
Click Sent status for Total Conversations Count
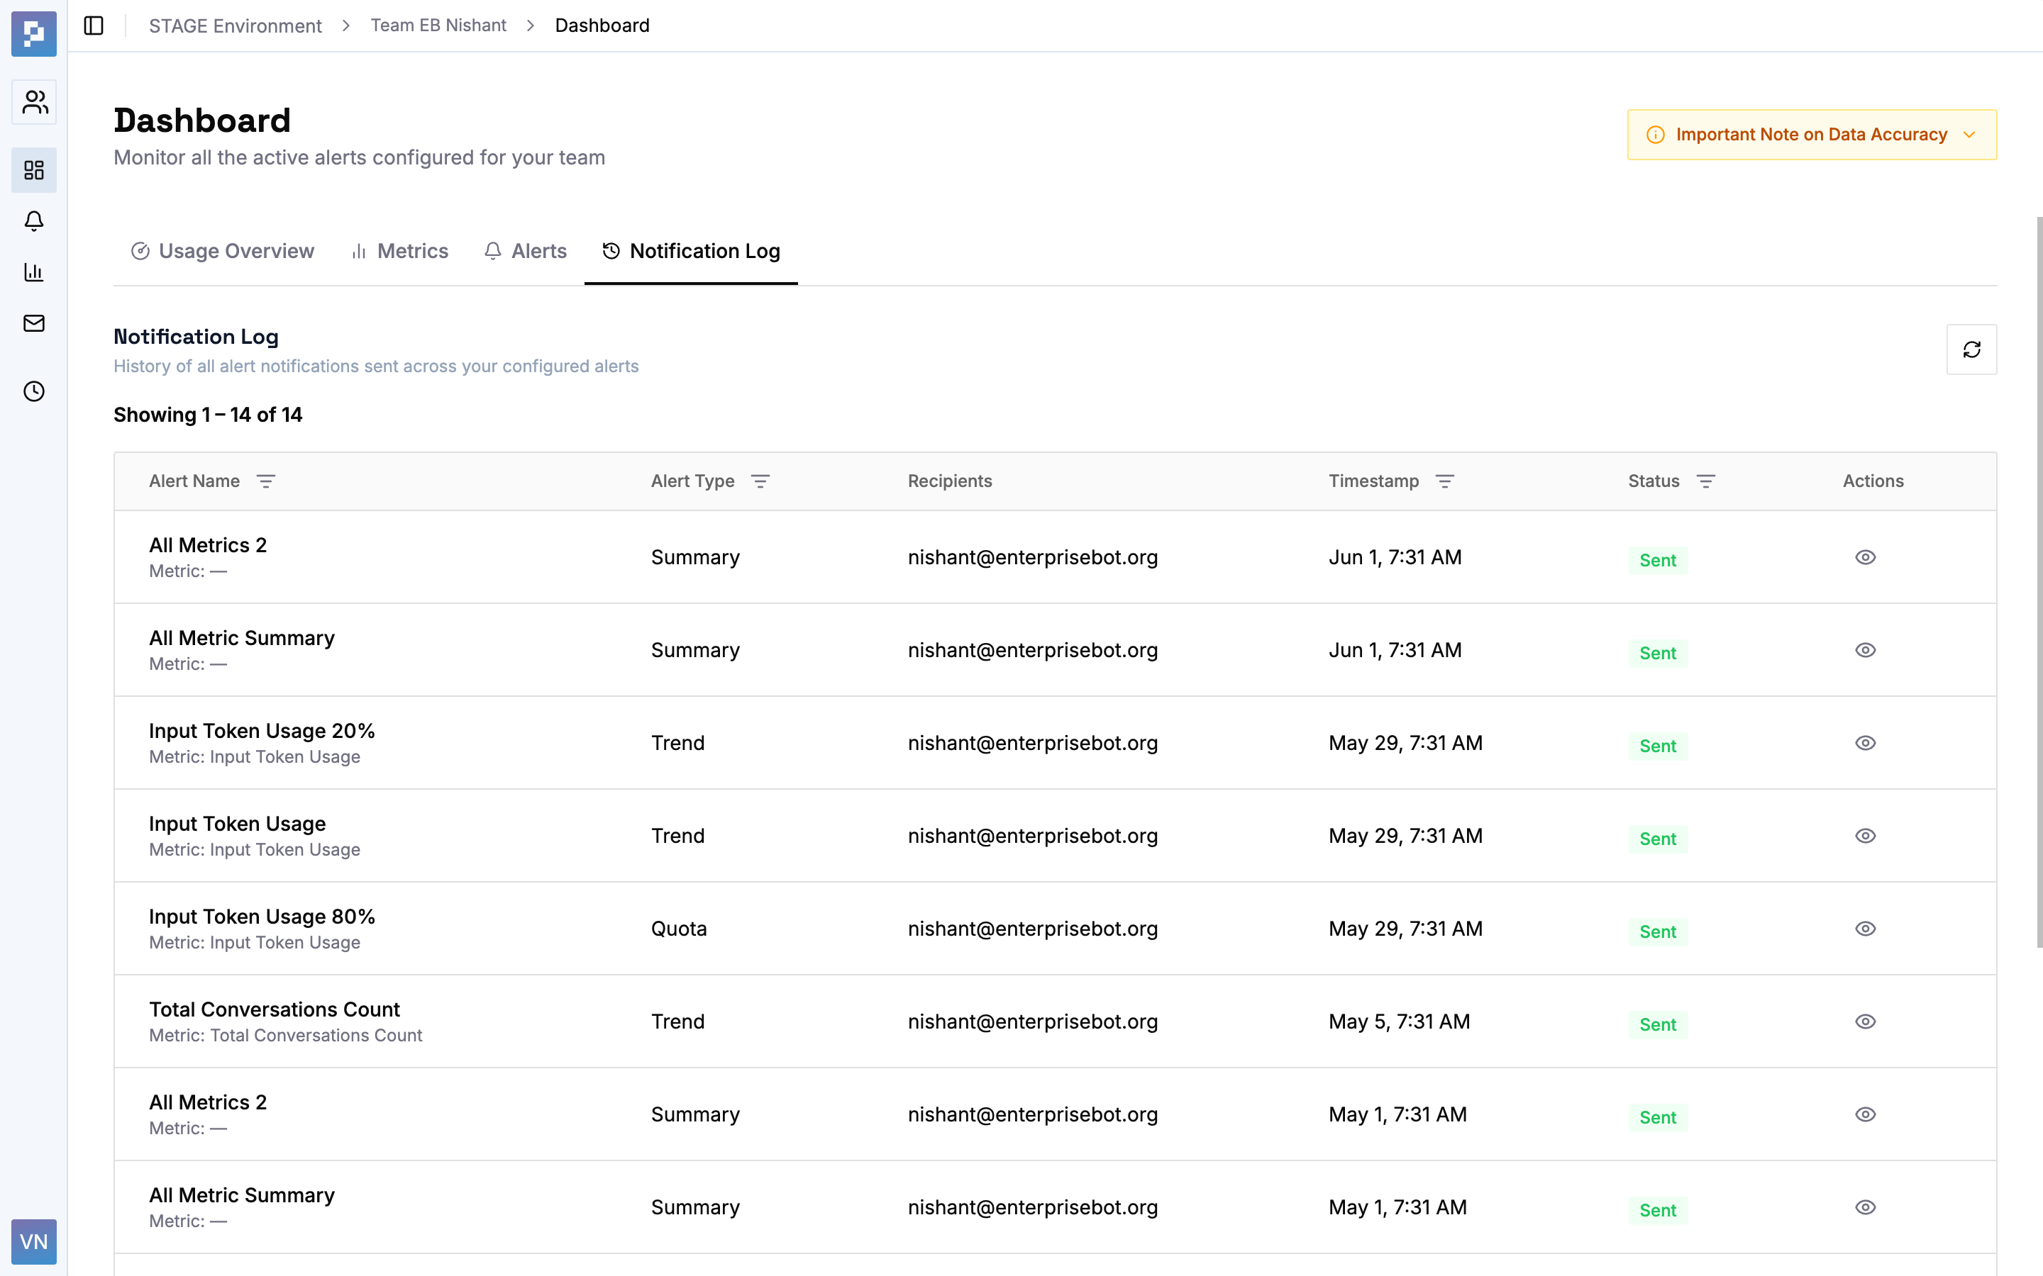pos(1657,1024)
